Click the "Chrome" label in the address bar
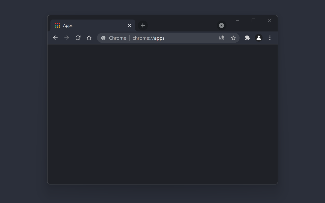 pyautogui.click(x=117, y=38)
